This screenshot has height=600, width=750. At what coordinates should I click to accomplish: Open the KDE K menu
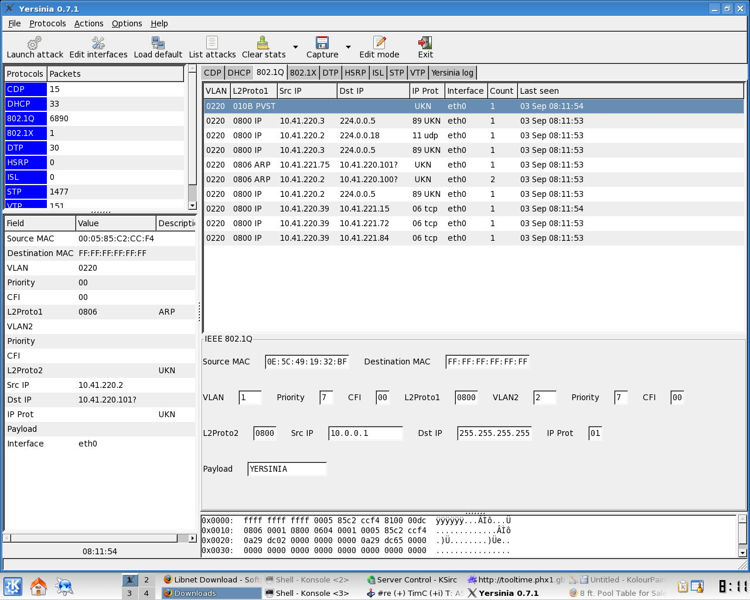click(x=13, y=587)
